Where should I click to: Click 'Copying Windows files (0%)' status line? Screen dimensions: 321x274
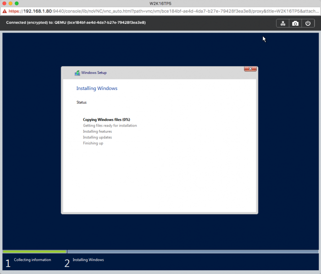106,119
